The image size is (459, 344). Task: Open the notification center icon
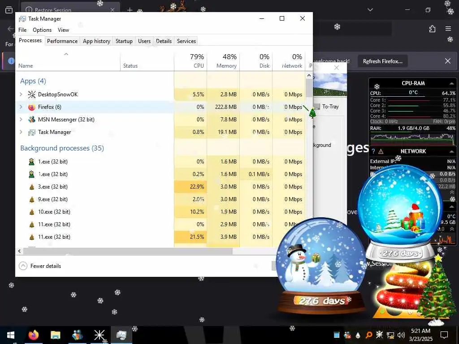click(x=444, y=335)
